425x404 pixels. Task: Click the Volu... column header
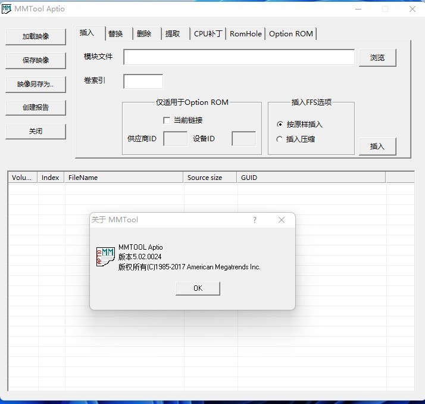[x=23, y=178]
